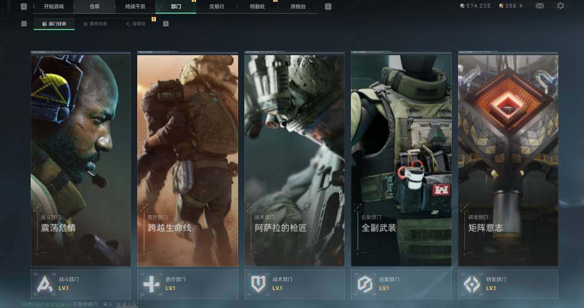Switch to the 开始游戏 tab
The height and width of the screenshot is (308, 584).
click(x=54, y=6)
